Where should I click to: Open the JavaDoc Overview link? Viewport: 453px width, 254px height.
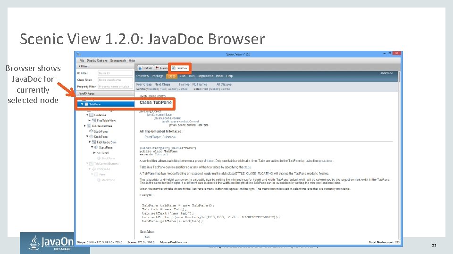pyautogui.click(x=143, y=76)
